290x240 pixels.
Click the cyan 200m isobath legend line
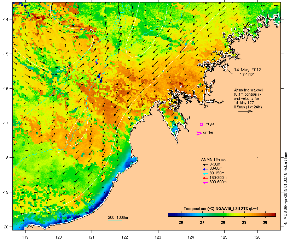point(115,221)
